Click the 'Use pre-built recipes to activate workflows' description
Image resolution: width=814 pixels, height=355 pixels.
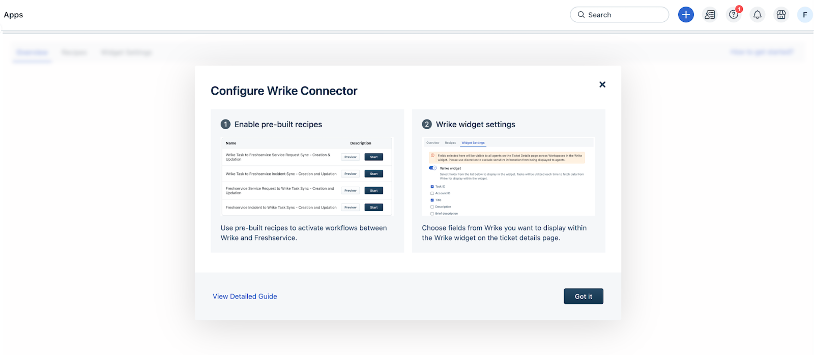(x=304, y=233)
